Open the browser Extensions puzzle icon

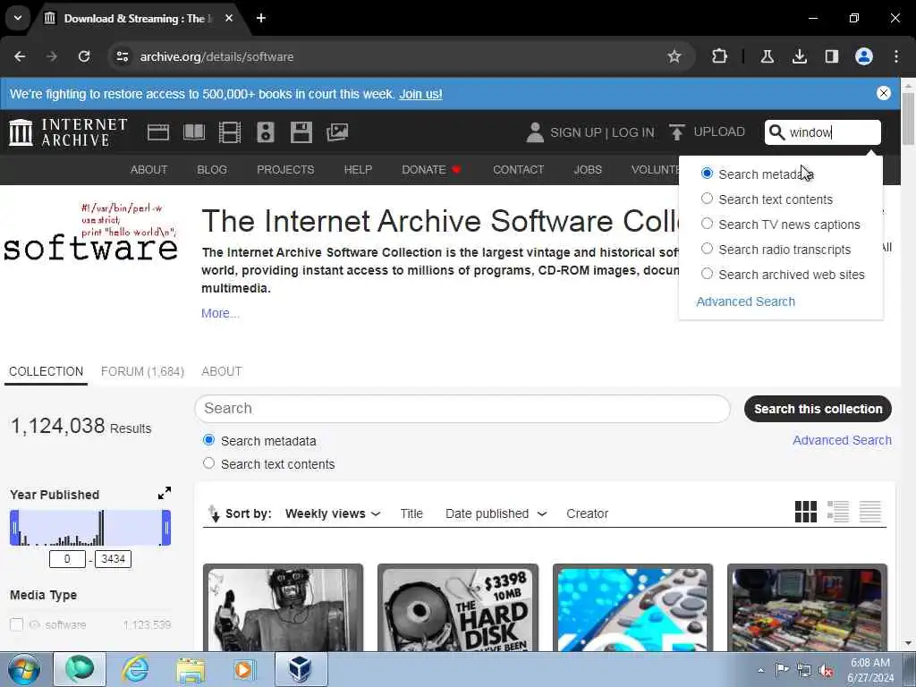pos(720,56)
